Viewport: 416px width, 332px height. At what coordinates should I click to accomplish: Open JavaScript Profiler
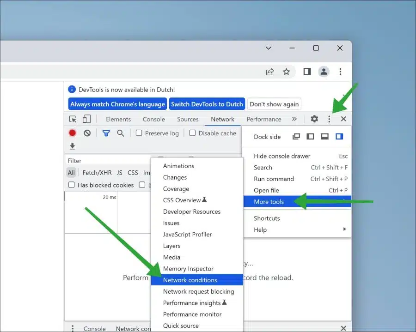pyautogui.click(x=197, y=234)
